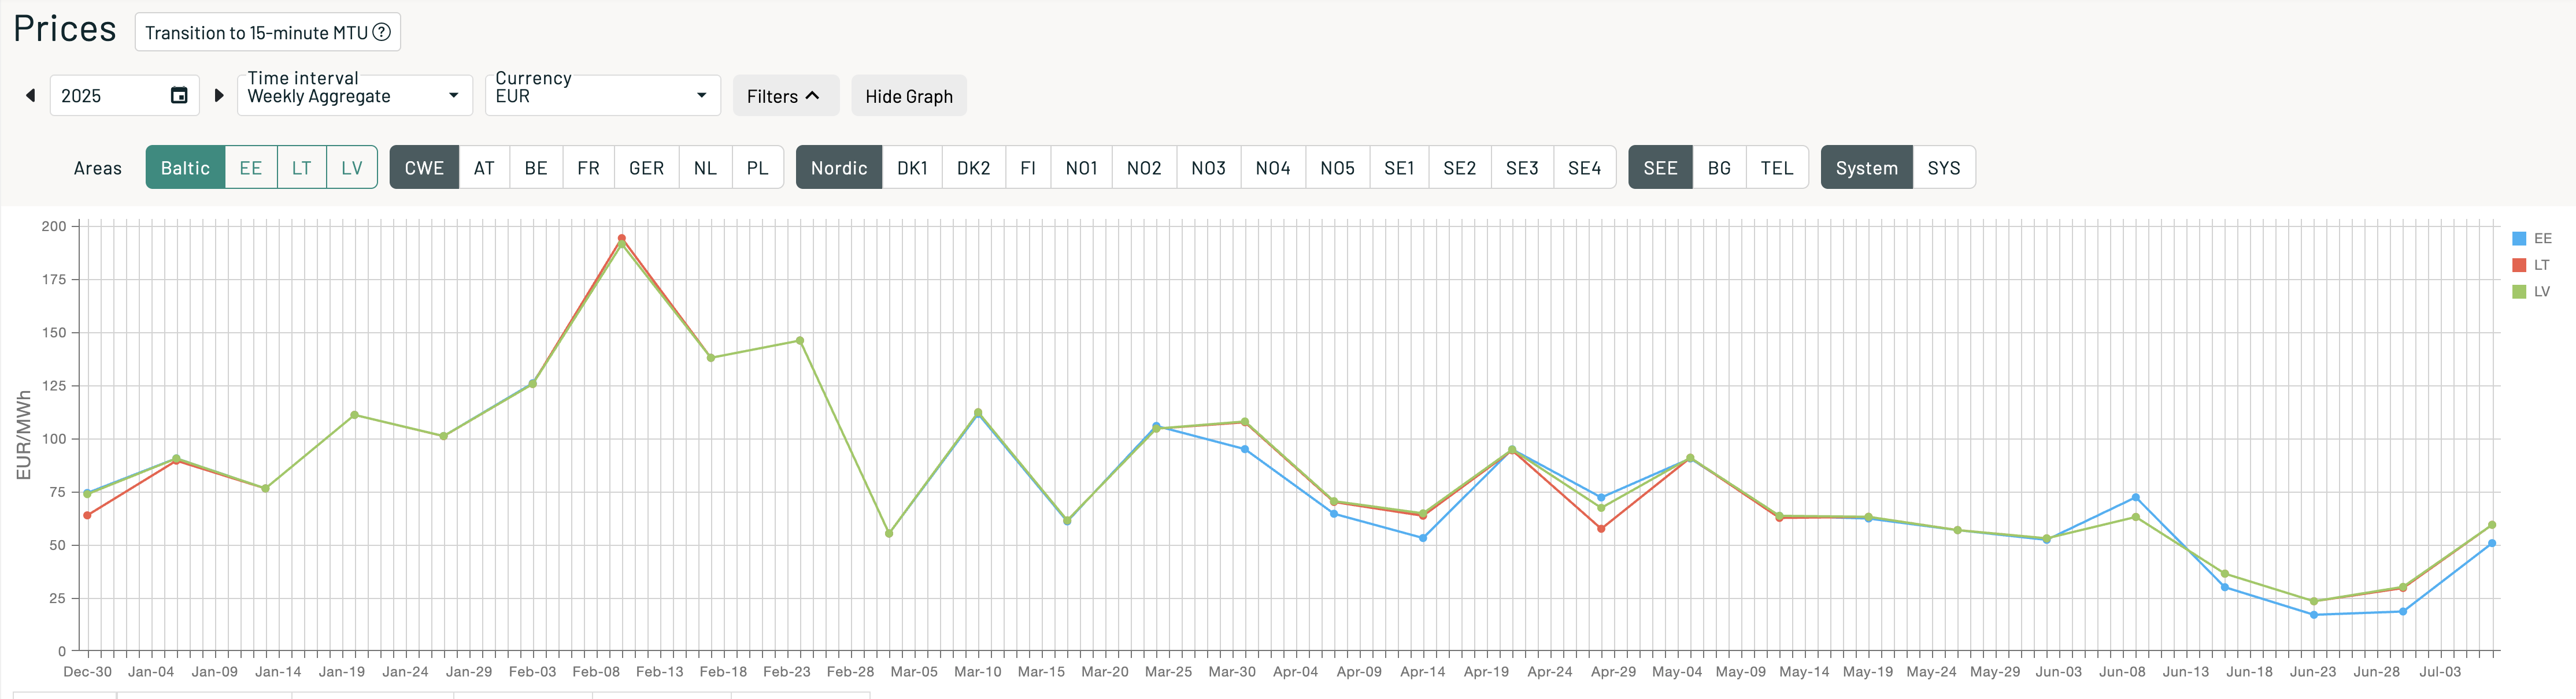This screenshot has height=699, width=2576.
Task: Toggle the LT area filter
Action: click(301, 168)
